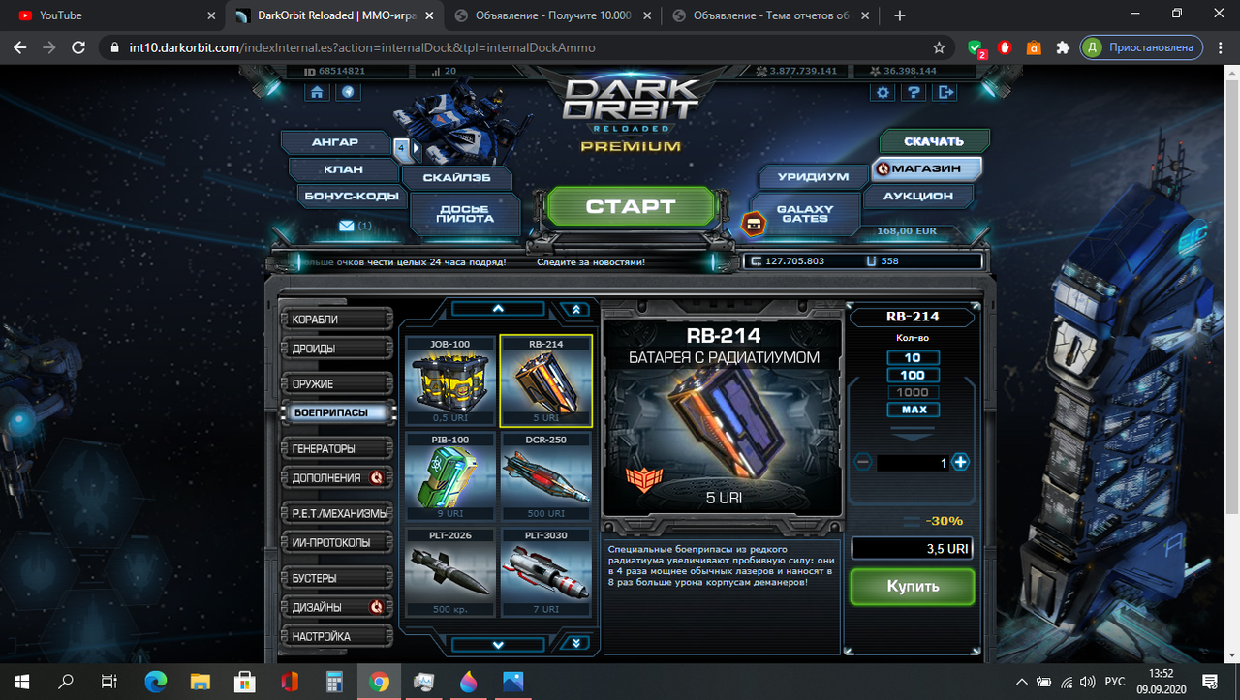Click the speaker volume tray icon
The height and width of the screenshot is (700, 1240).
[1087, 682]
